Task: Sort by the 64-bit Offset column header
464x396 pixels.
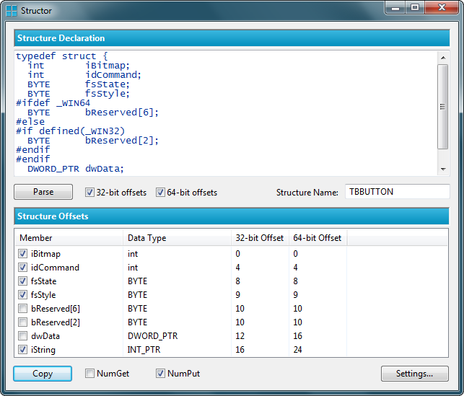Action: click(x=318, y=238)
